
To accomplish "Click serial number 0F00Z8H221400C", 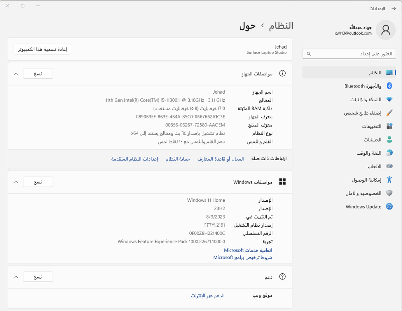I will (x=207, y=233).
